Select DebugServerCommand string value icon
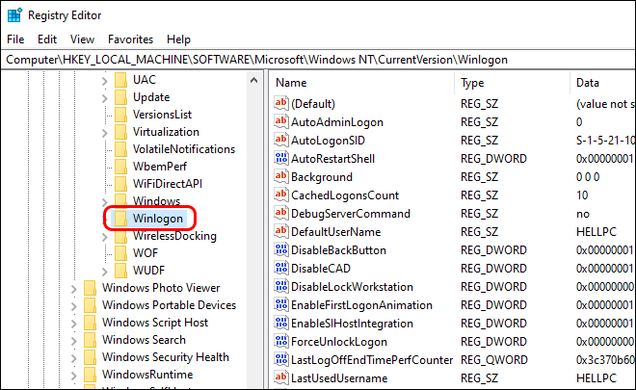This screenshot has height=390, width=636. pyautogui.click(x=280, y=213)
